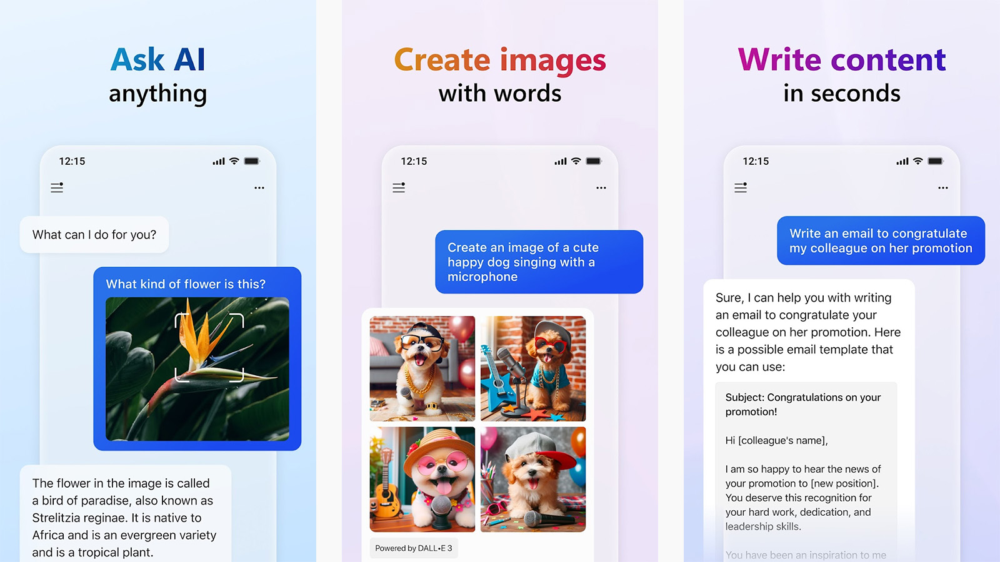Open the three-dot options in Ask AI phone
The height and width of the screenshot is (562, 1000).
click(259, 187)
